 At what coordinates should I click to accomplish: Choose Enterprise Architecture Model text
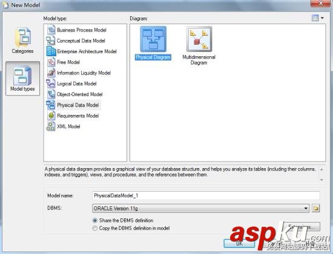click(x=87, y=51)
